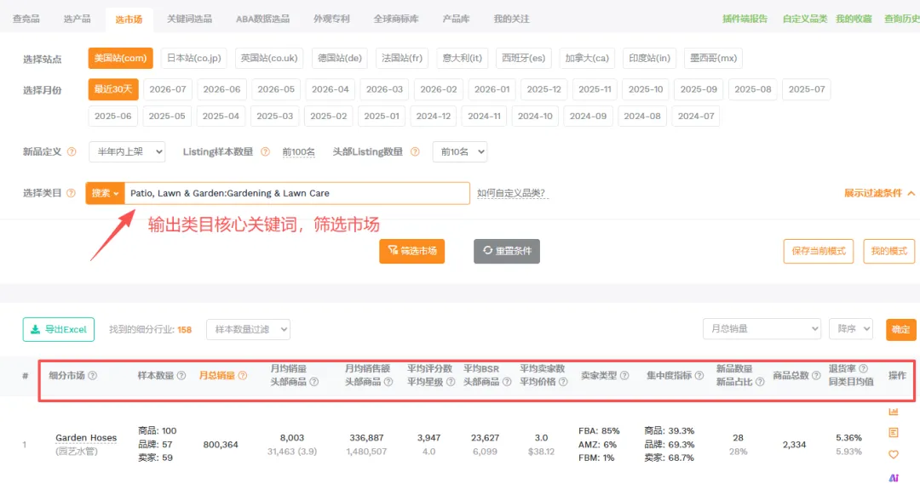Click the 筛选市场 filter button
Image resolution: width=920 pixels, height=489 pixels.
tap(412, 251)
